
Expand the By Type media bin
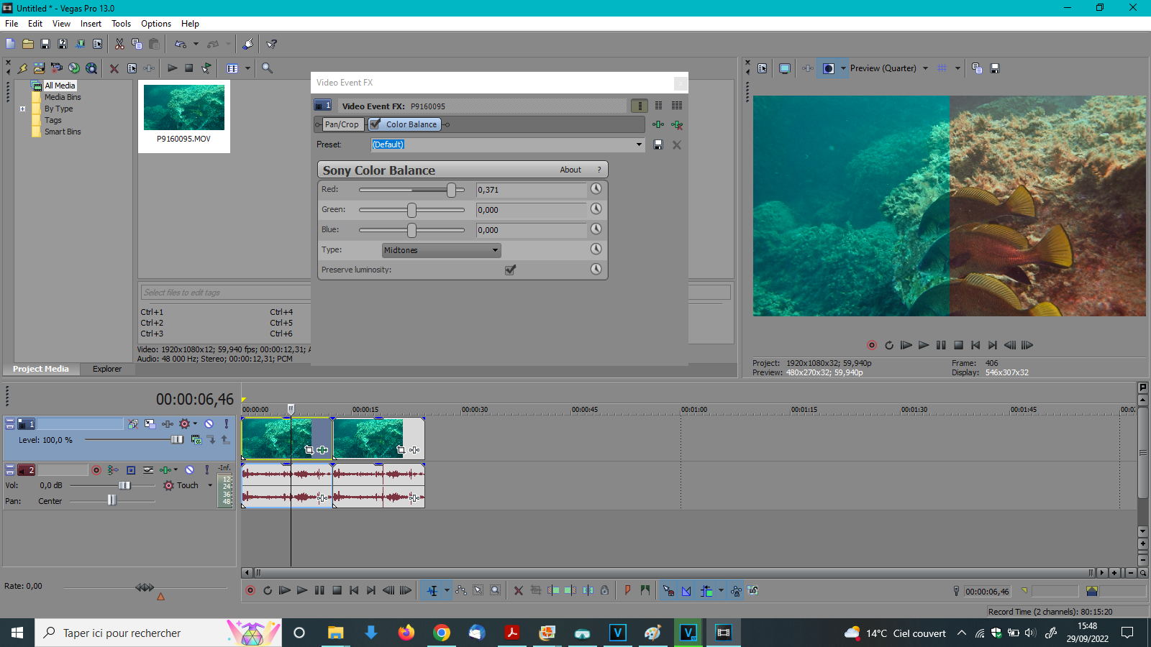pos(22,109)
